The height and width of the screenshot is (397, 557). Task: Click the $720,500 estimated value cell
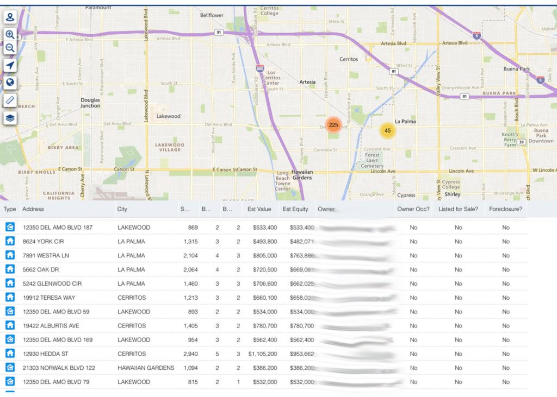[265, 269]
